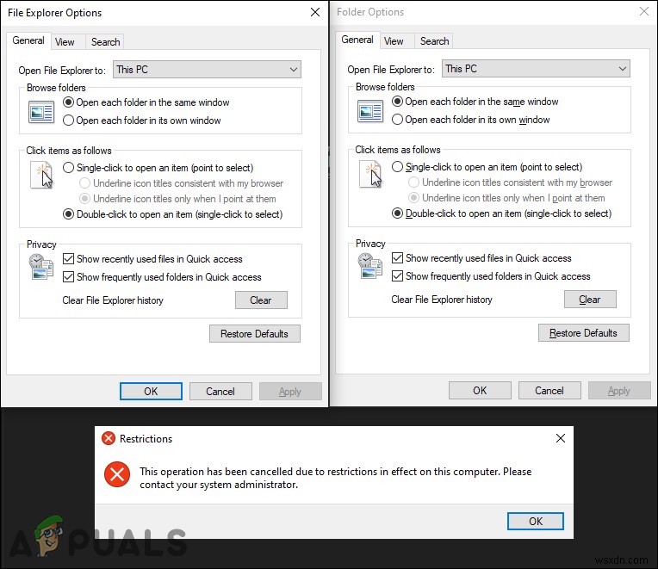Viewport: 658px width, 569px height.
Task: Clear history button in Folder Options
Action: [590, 300]
